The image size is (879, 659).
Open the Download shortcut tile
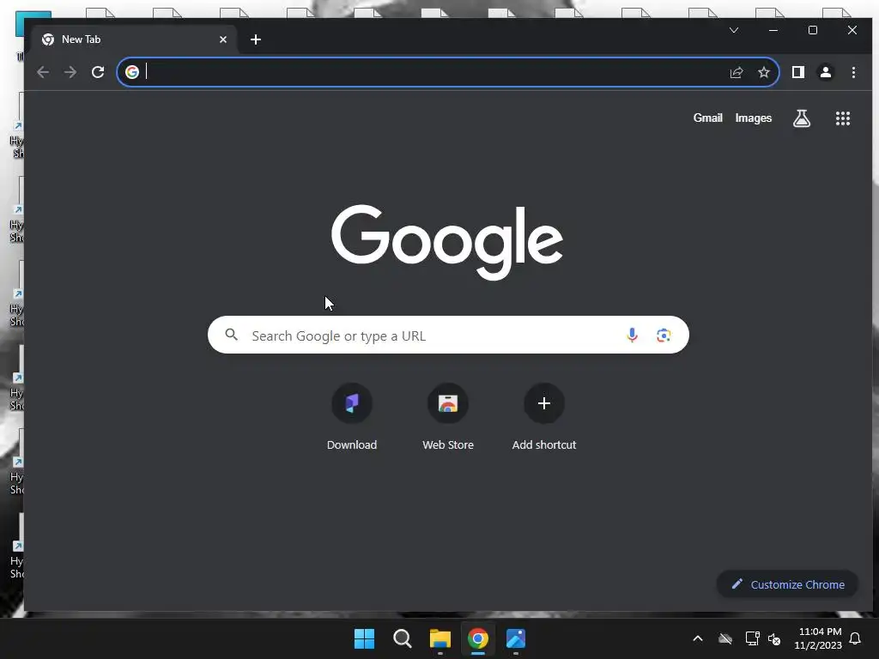point(352,416)
